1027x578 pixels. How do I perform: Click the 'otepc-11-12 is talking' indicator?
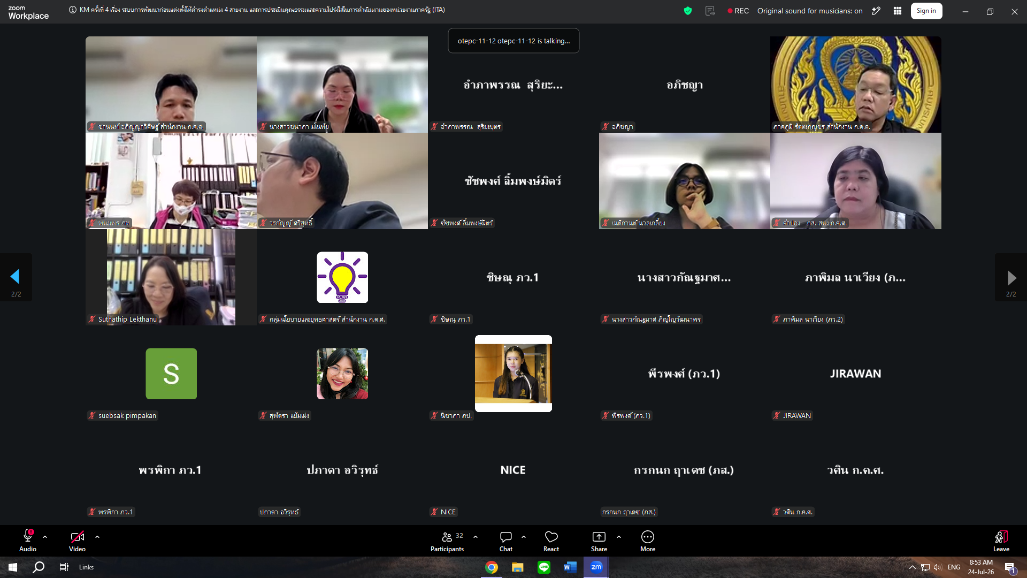coord(513,41)
